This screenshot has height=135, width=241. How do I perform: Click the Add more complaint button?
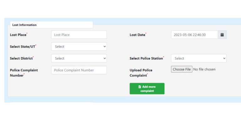click(x=147, y=89)
